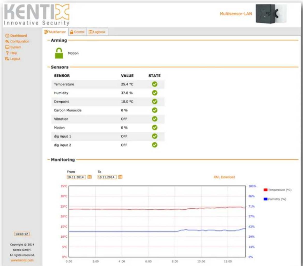Click the Temperature state check icon
Viewport: 303px width, 266px height.
154,84
